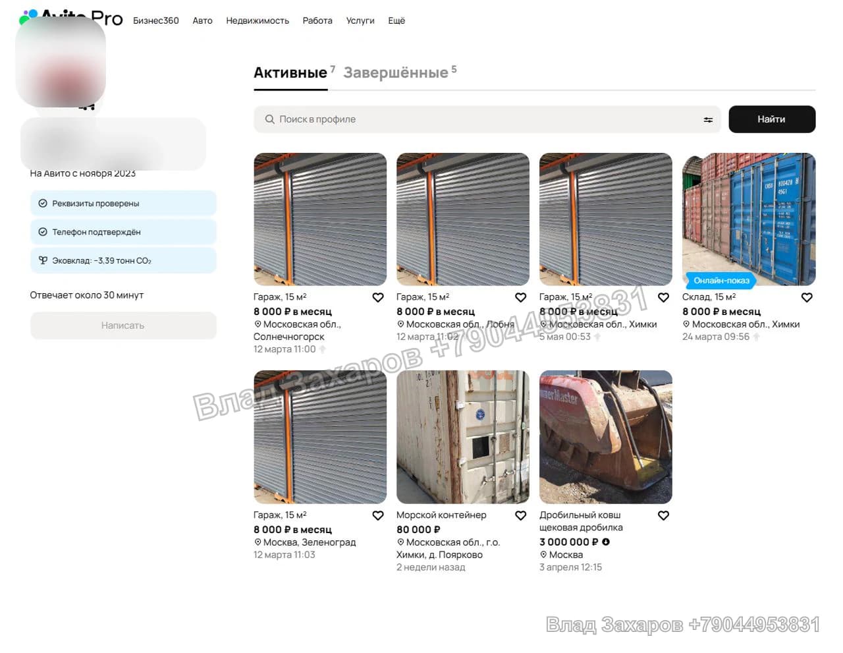The width and height of the screenshot is (843, 653).
Task: Open the Зеленоград garage photo
Action: click(x=320, y=437)
